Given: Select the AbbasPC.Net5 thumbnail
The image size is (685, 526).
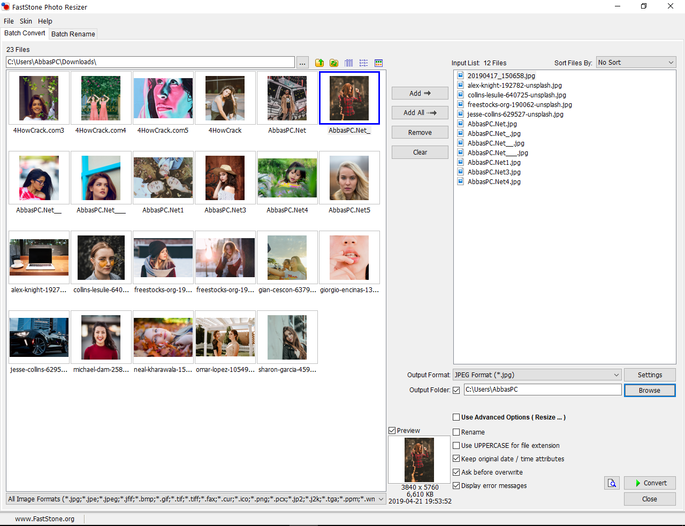Looking at the screenshot, I should pos(349,183).
